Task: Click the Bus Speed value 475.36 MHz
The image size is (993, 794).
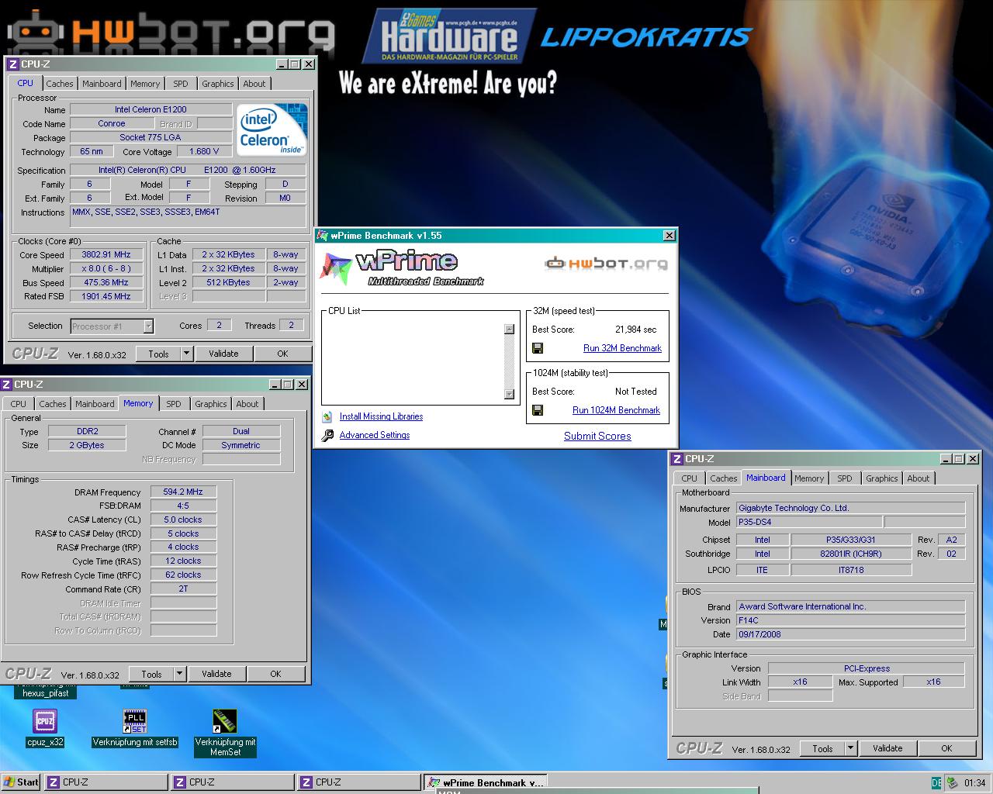Action: (106, 282)
